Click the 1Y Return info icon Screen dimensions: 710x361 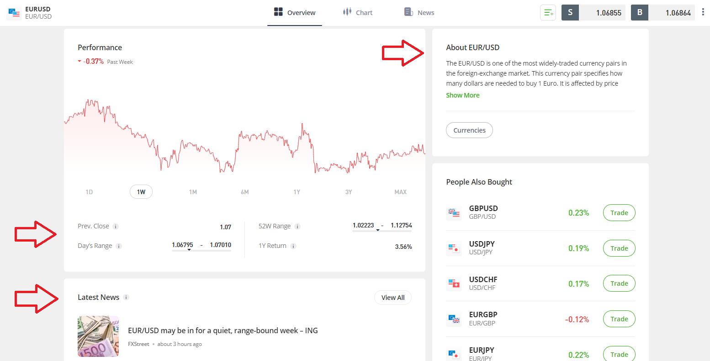(x=293, y=246)
